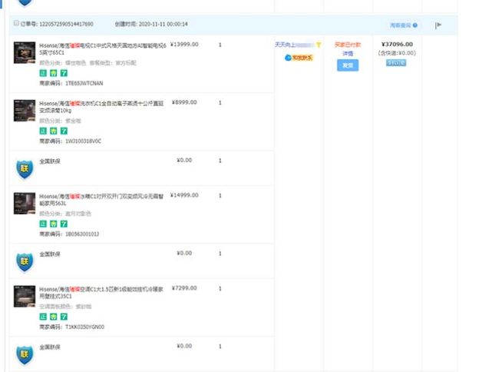Click the order total ¥37096.00
Screen dimensions: 492x372
[x=397, y=45]
